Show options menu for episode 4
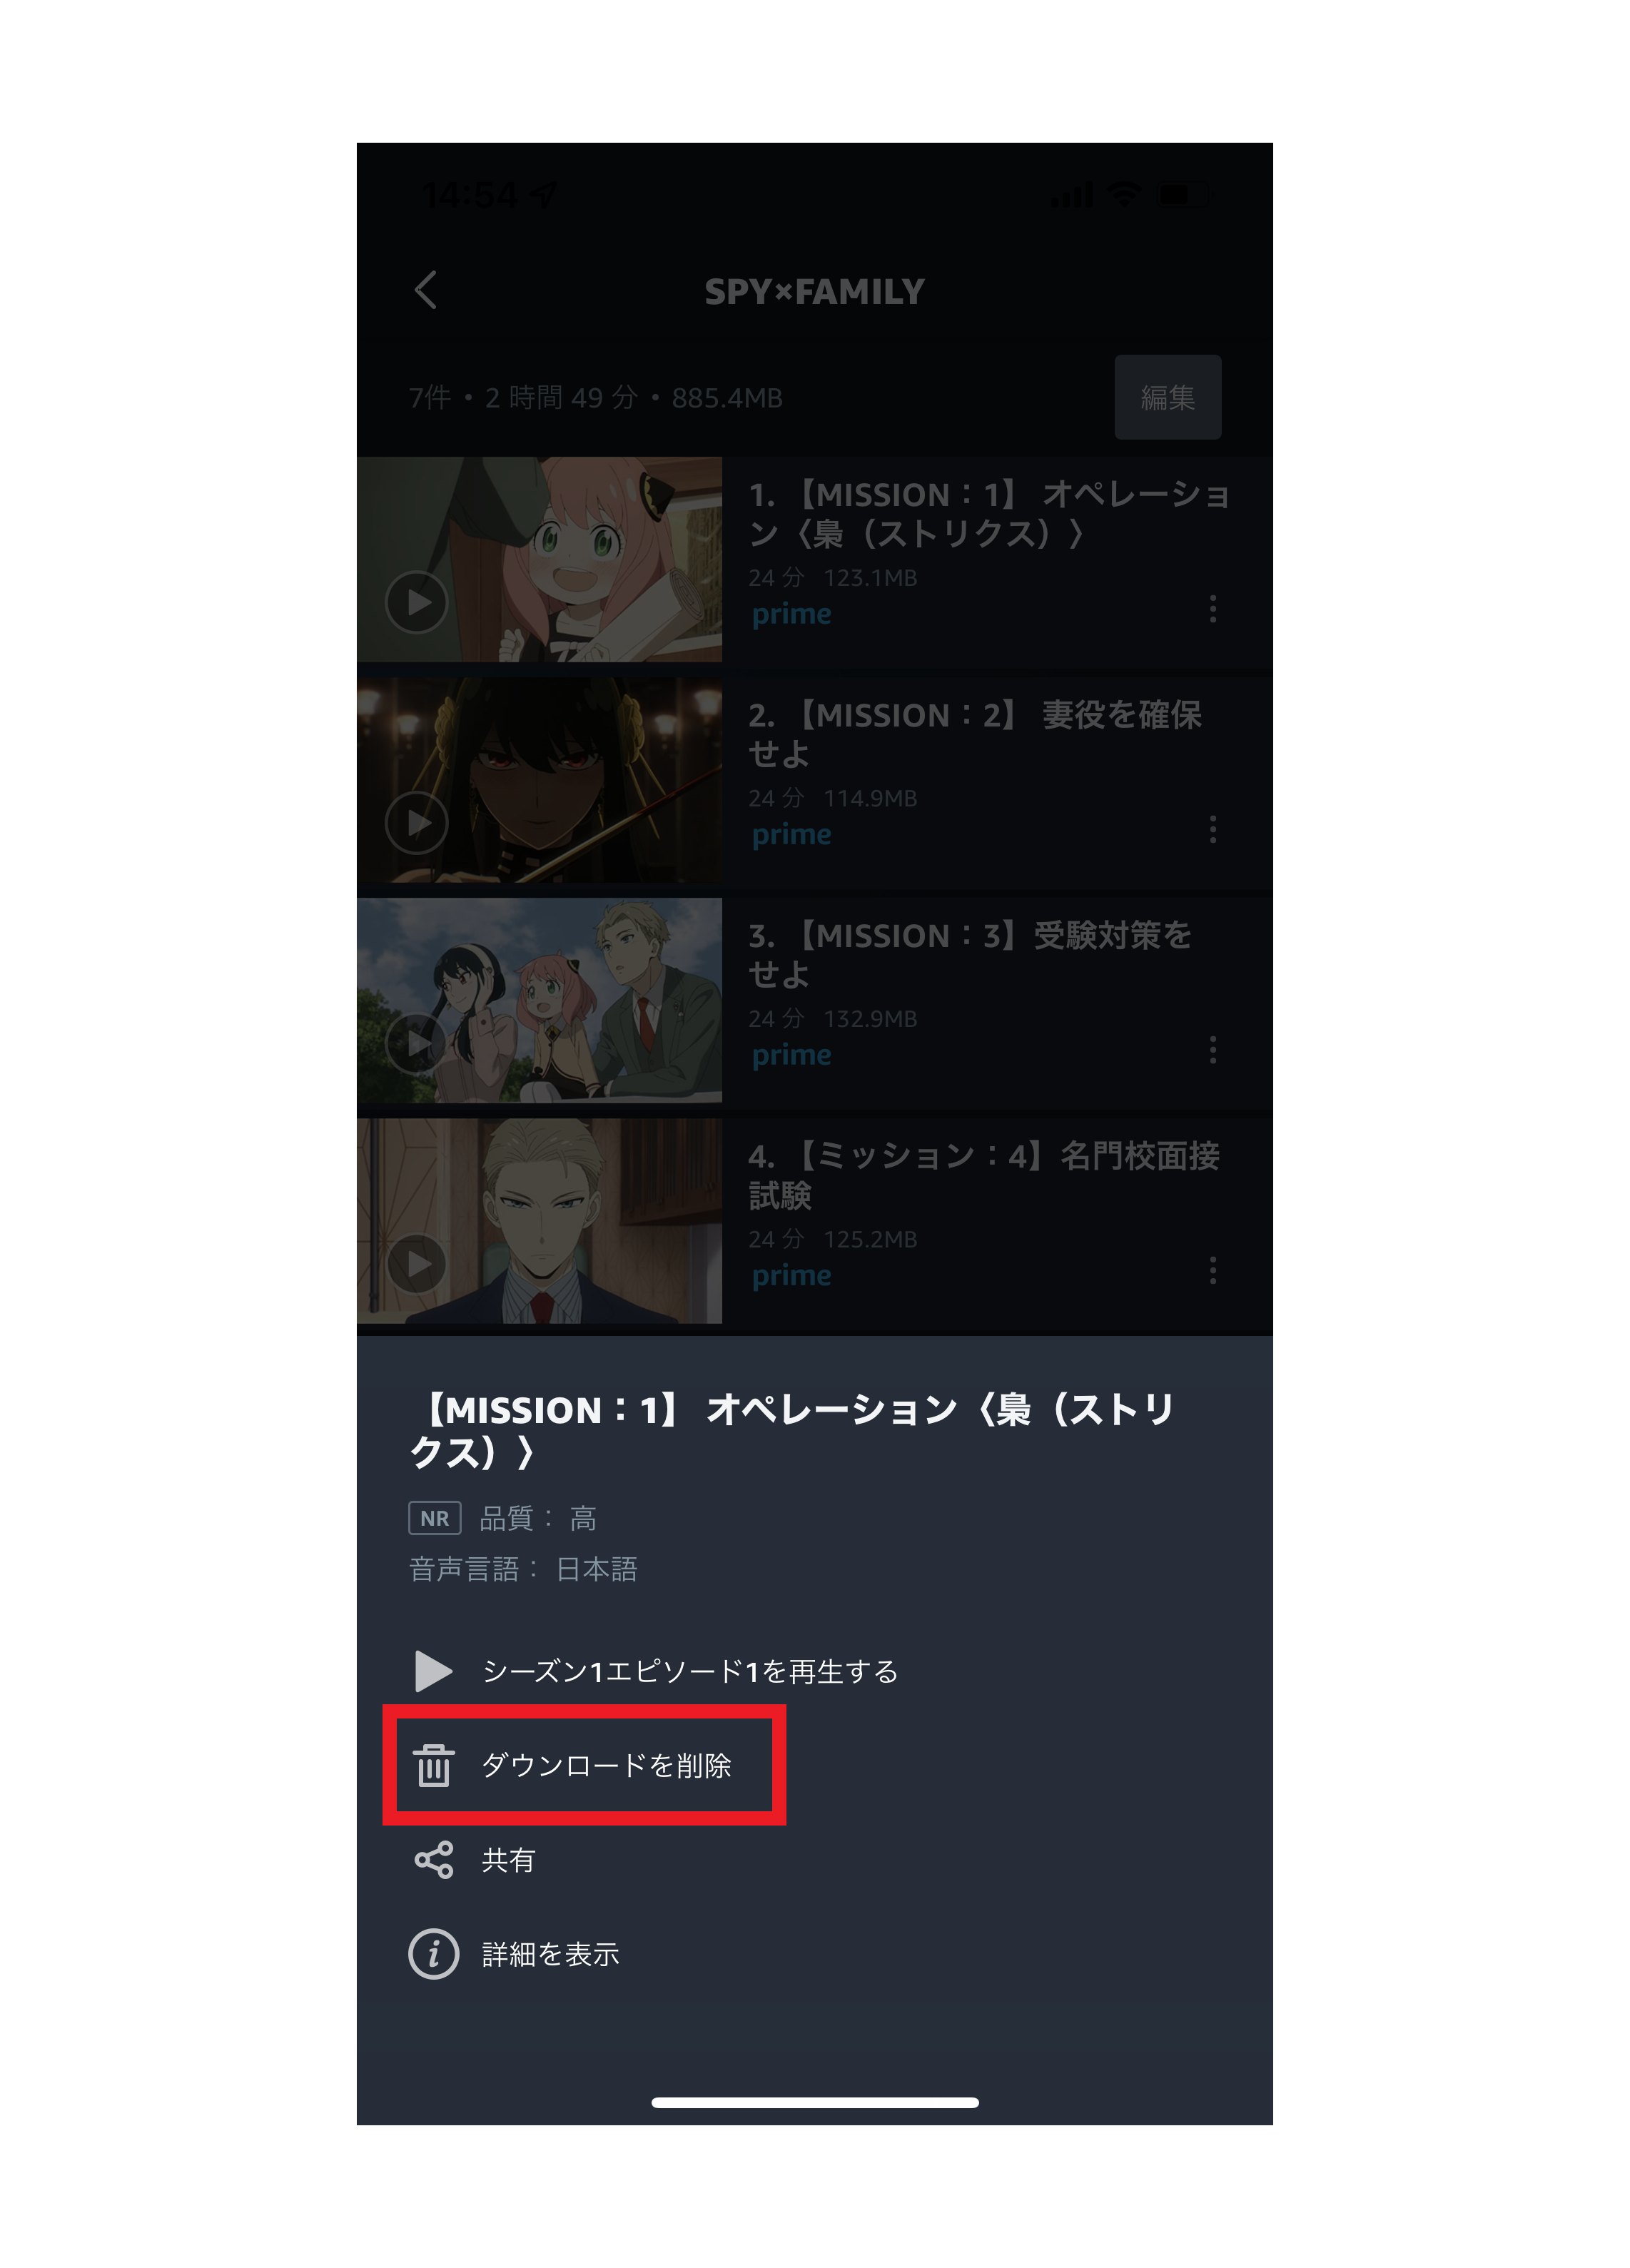The width and height of the screenshot is (1630, 2268). pyautogui.click(x=1213, y=1271)
